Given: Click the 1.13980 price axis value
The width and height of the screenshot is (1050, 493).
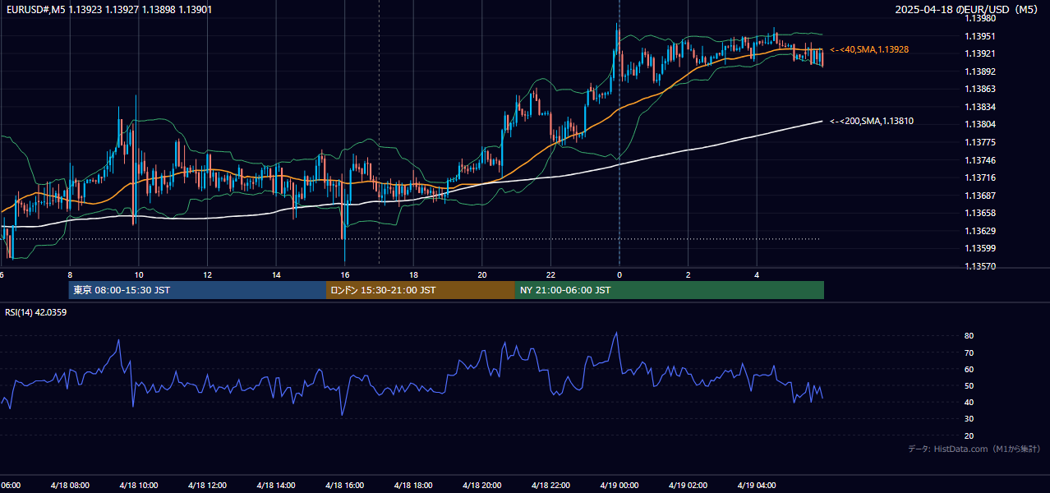Looking at the screenshot, I should pos(980,18).
